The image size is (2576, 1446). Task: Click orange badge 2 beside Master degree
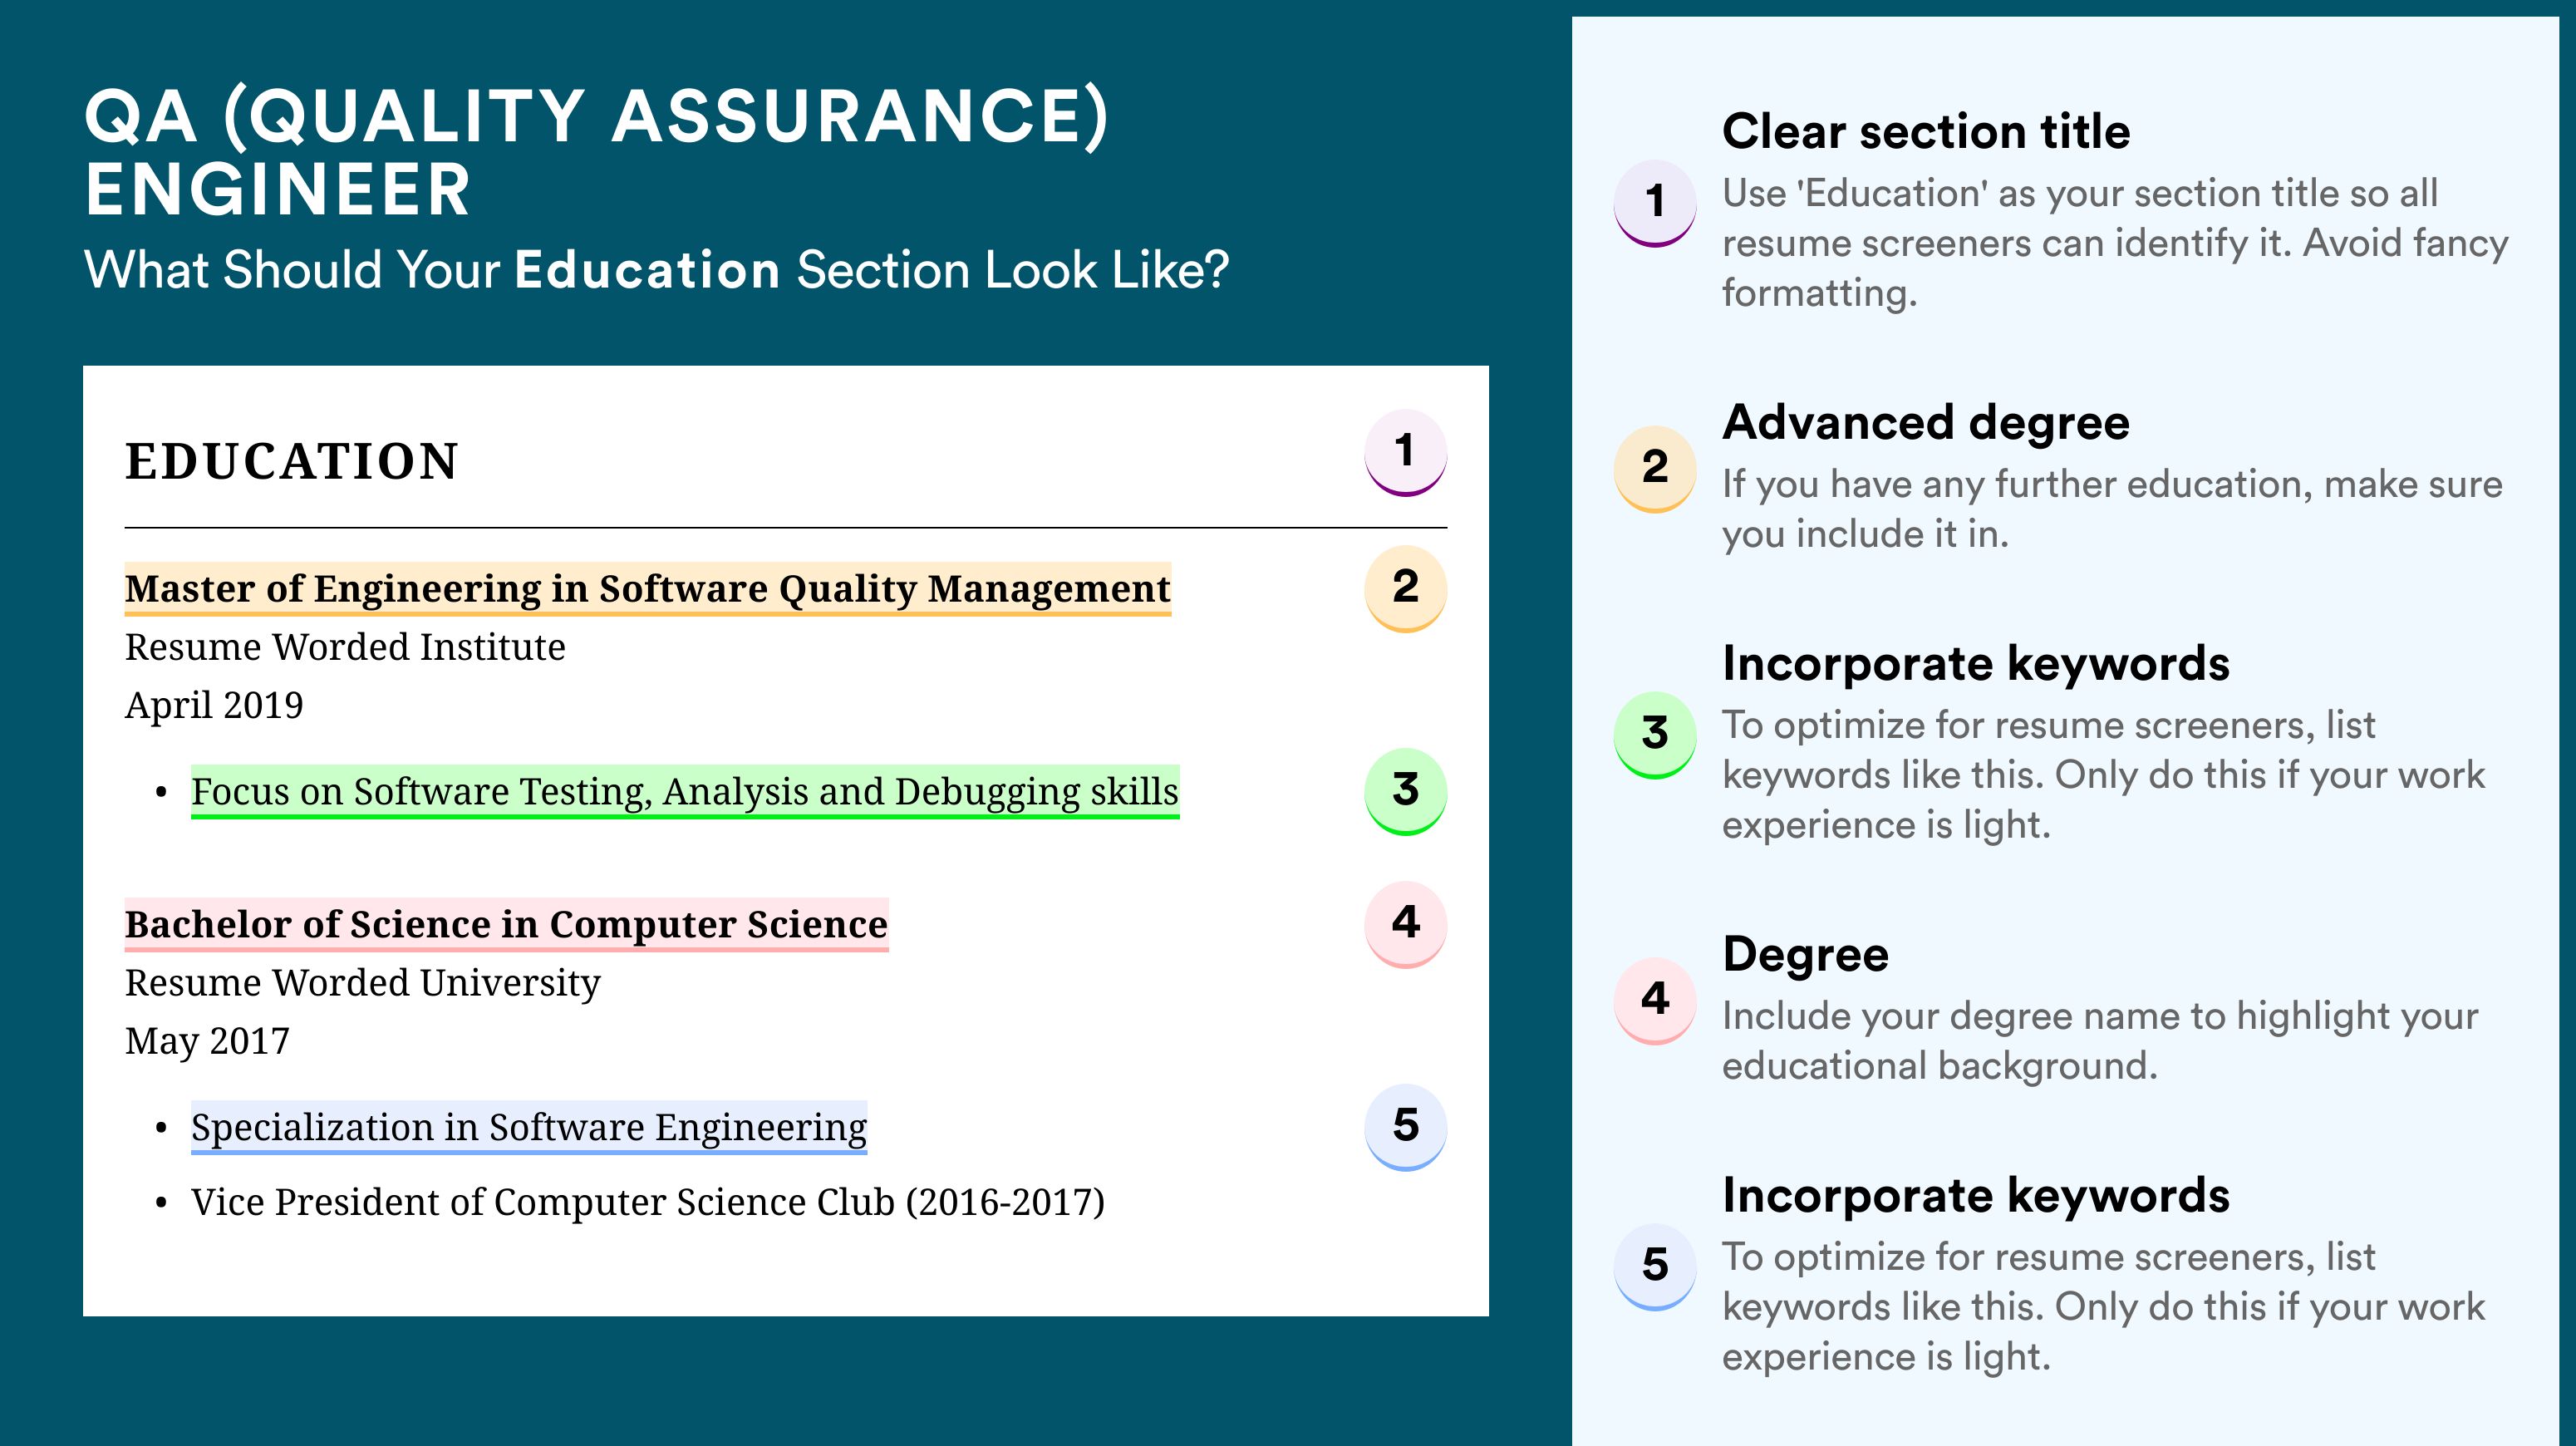coord(1405,588)
